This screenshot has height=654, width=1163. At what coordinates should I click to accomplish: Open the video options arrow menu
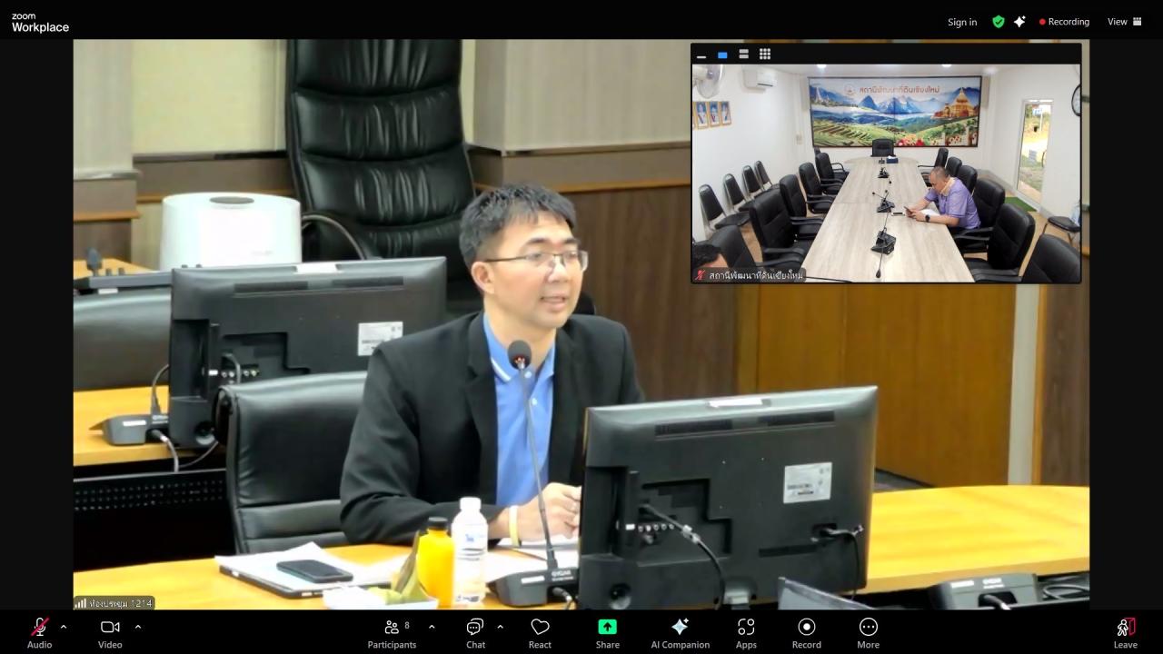(x=138, y=627)
